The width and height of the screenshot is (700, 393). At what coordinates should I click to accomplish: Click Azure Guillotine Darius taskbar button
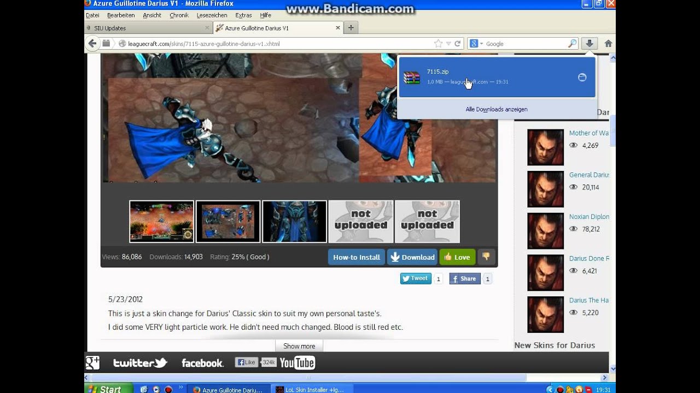pos(229,389)
